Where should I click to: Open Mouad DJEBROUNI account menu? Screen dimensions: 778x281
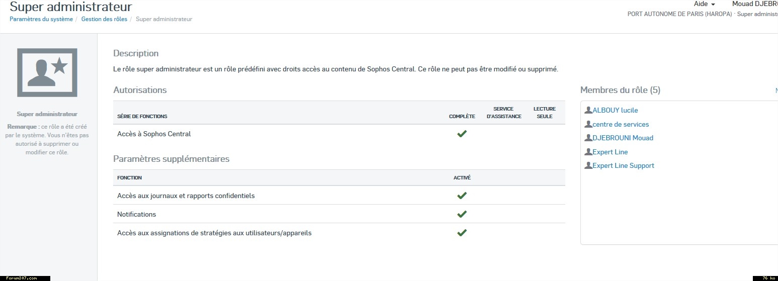(x=754, y=4)
